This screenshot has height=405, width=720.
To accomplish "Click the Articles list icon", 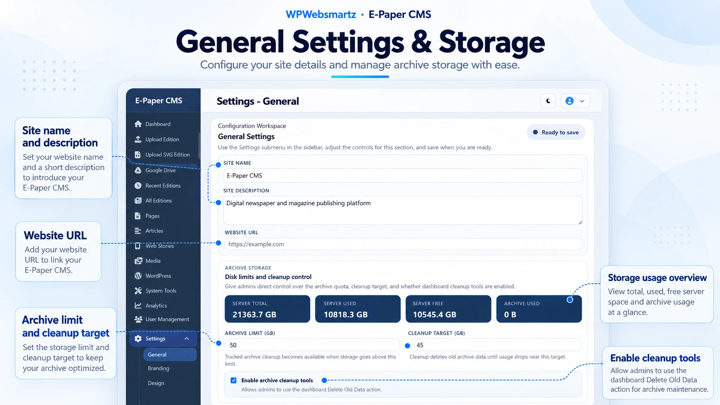I will click(138, 231).
